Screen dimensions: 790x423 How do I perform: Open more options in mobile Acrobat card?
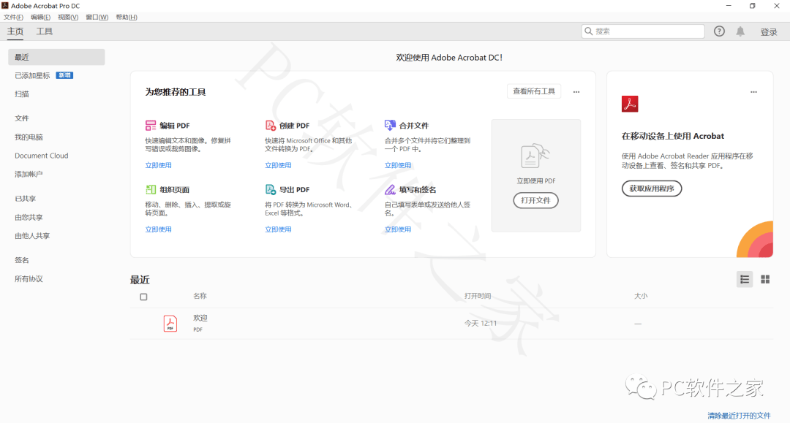753,92
